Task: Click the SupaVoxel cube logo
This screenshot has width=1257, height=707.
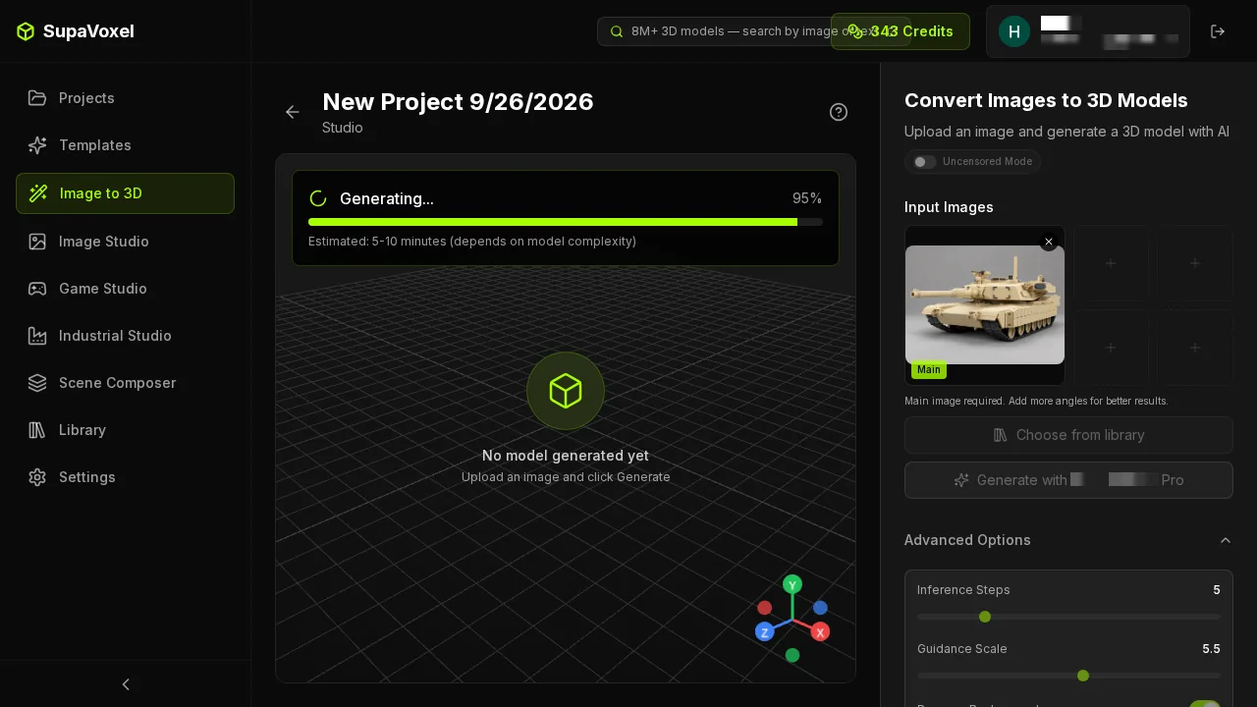Action: [26, 31]
